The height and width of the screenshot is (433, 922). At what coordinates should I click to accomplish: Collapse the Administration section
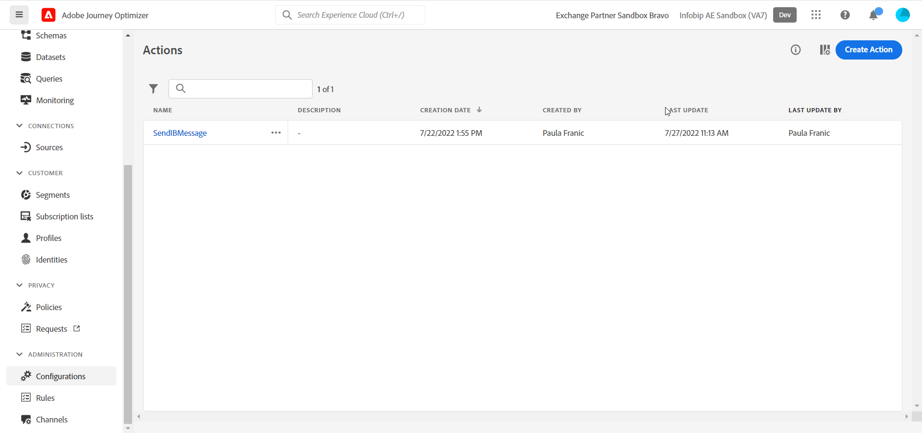click(20, 354)
